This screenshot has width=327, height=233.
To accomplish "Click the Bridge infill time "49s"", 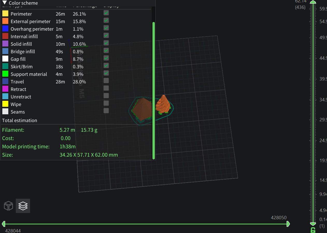I will (59, 52).
